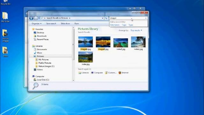Viewport: 204px width, 115px height.
Task: Click Save search in the toolbar
Action: (51, 24)
